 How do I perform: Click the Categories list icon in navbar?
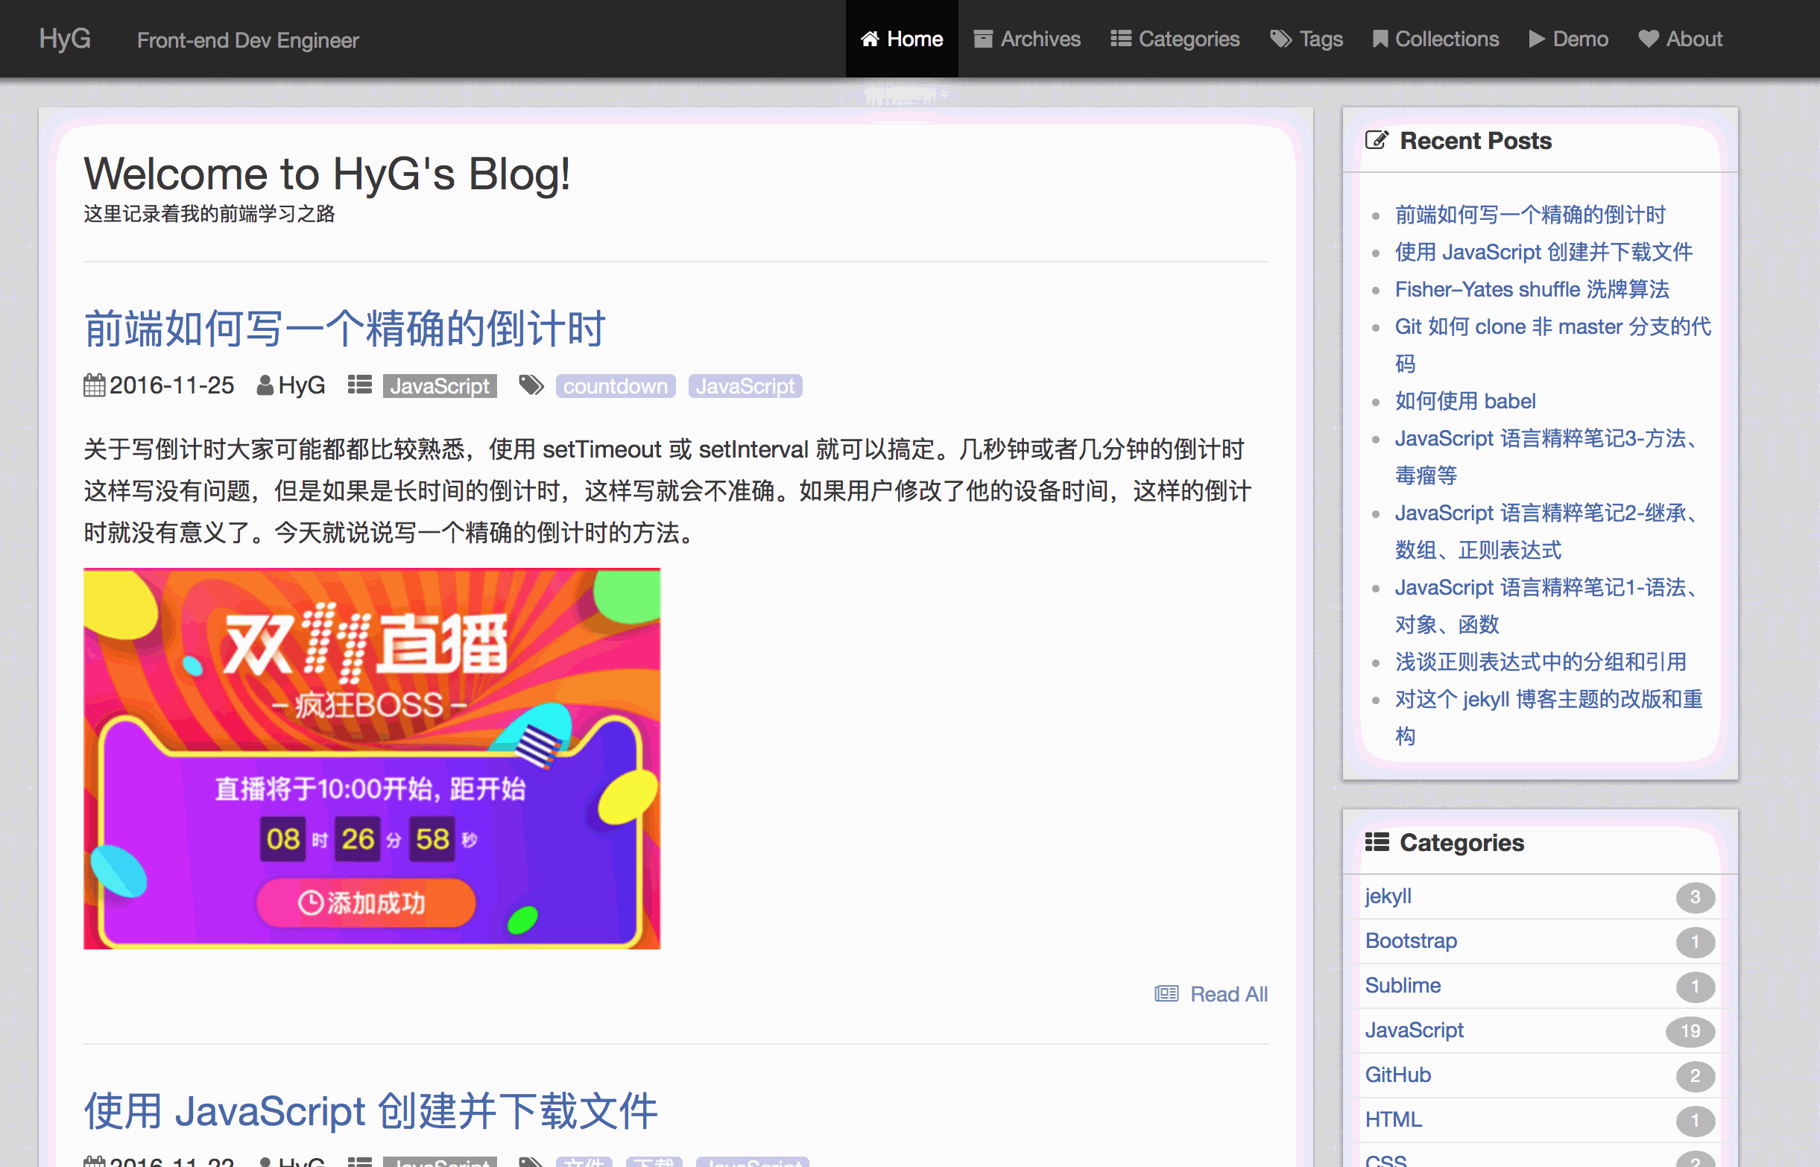point(1121,39)
